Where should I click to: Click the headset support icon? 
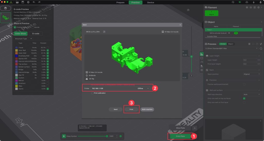pyautogui.click(x=233, y=2)
